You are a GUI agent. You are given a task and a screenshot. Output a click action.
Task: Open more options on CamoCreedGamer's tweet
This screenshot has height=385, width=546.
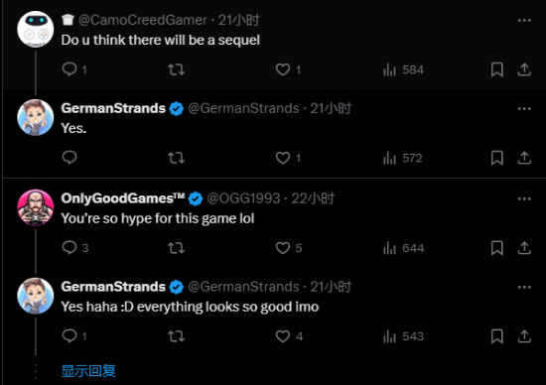click(524, 21)
